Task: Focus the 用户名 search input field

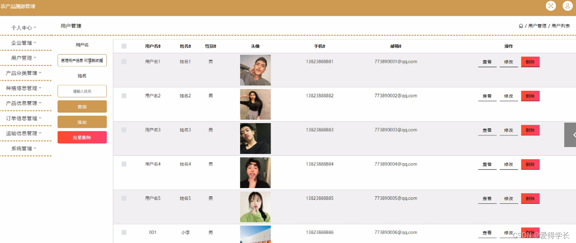Action: click(82, 60)
